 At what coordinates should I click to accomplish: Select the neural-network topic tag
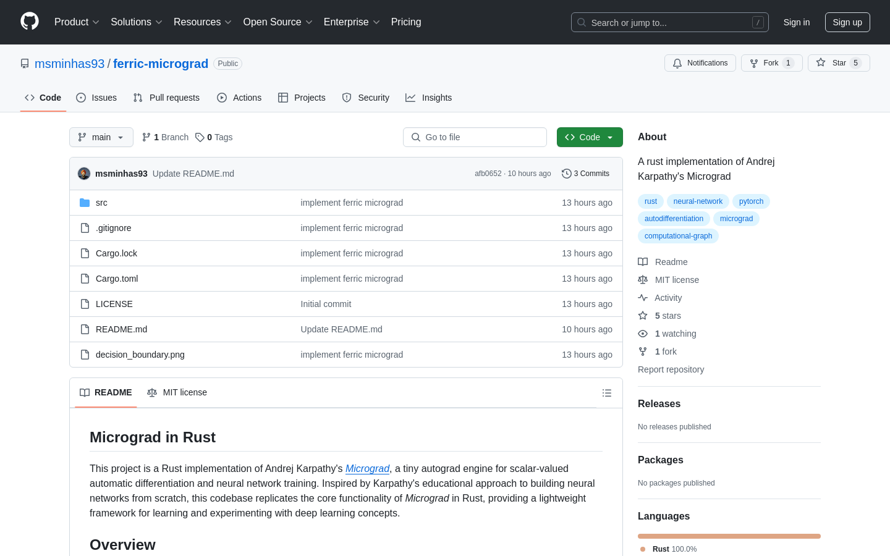click(x=698, y=201)
